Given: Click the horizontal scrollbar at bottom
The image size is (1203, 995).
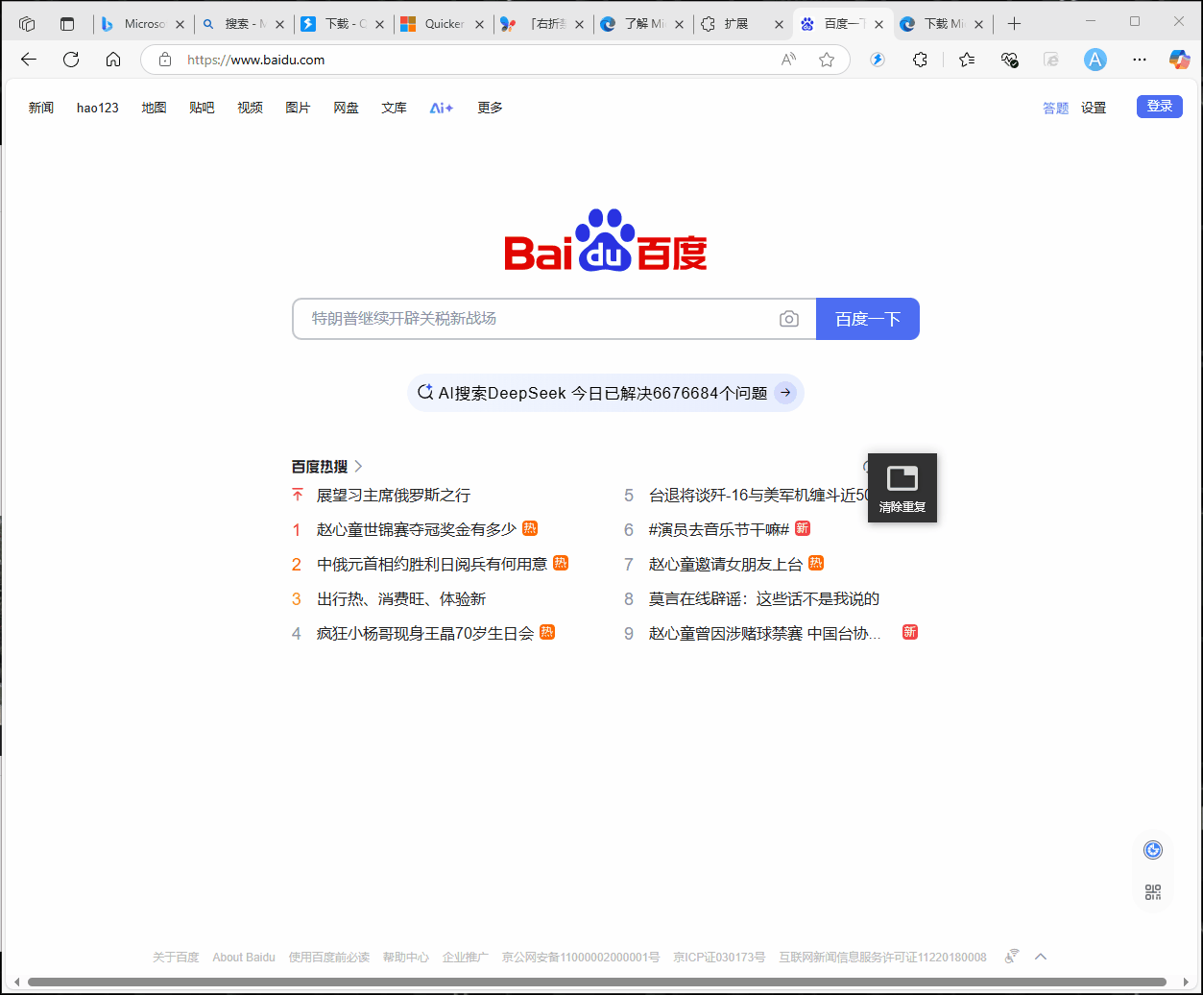Looking at the screenshot, I should tap(597, 982).
